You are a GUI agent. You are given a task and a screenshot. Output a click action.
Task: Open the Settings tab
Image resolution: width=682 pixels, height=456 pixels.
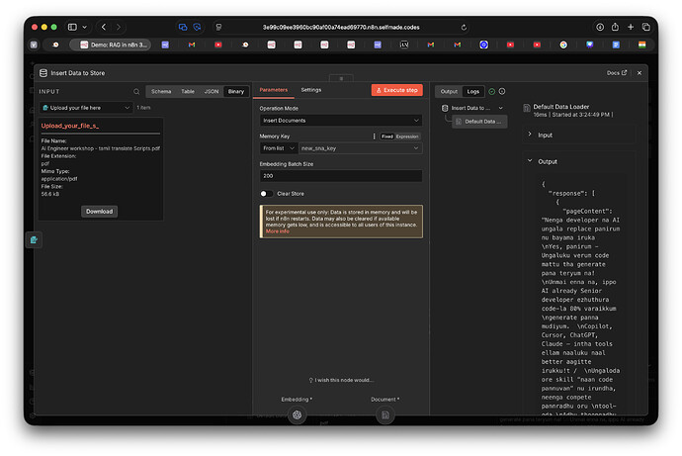(x=311, y=90)
